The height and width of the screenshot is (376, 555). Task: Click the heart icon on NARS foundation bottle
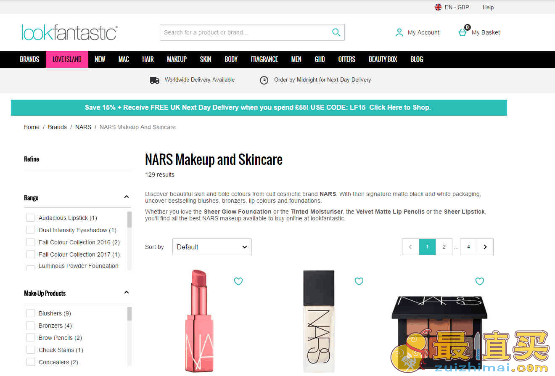tap(359, 281)
